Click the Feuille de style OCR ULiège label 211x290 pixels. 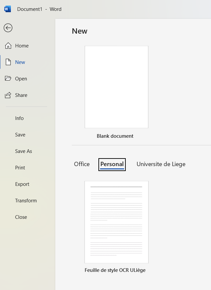click(115, 270)
